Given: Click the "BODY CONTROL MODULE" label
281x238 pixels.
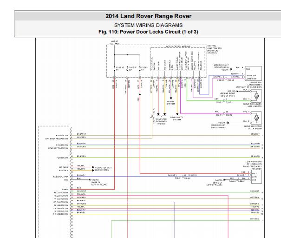Looking at the screenshot, I should pyautogui.click(x=178, y=46).
